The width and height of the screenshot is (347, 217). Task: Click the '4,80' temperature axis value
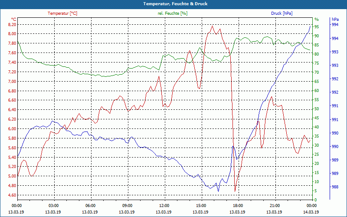click(12, 186)
